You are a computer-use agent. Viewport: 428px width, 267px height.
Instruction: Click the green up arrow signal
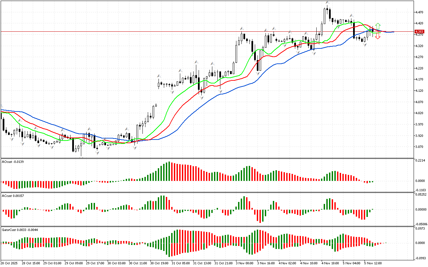378,26
